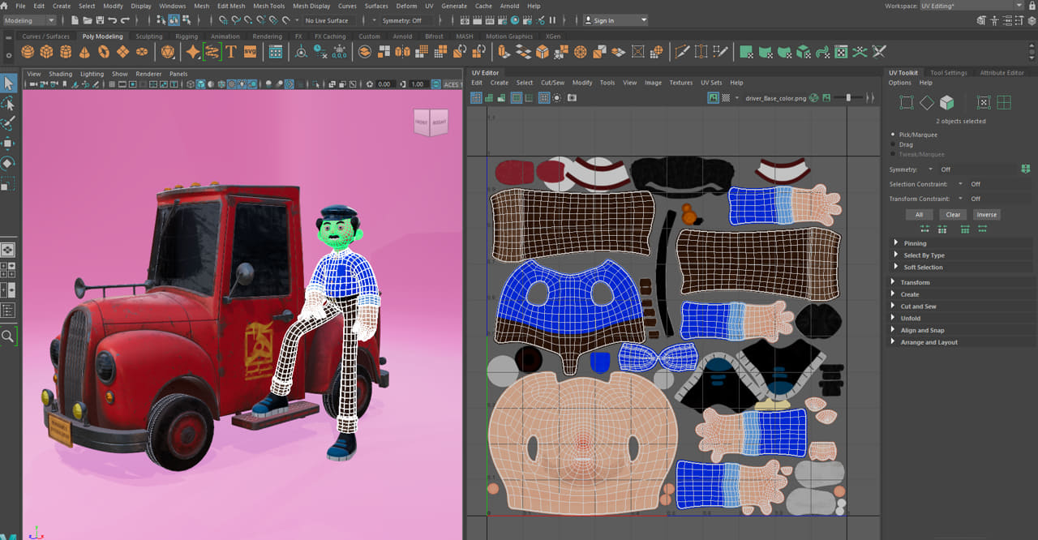Image resolution: width=1038 pixels, height=540 pixels.
Task: Click the shaded cube icon in UV Toolkit
Action: point(946,103)
